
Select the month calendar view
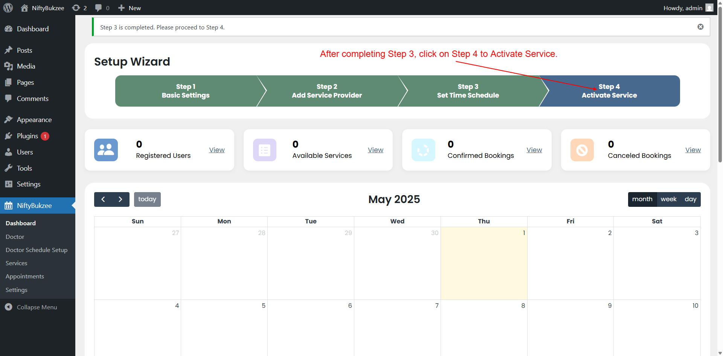point(642,199)
